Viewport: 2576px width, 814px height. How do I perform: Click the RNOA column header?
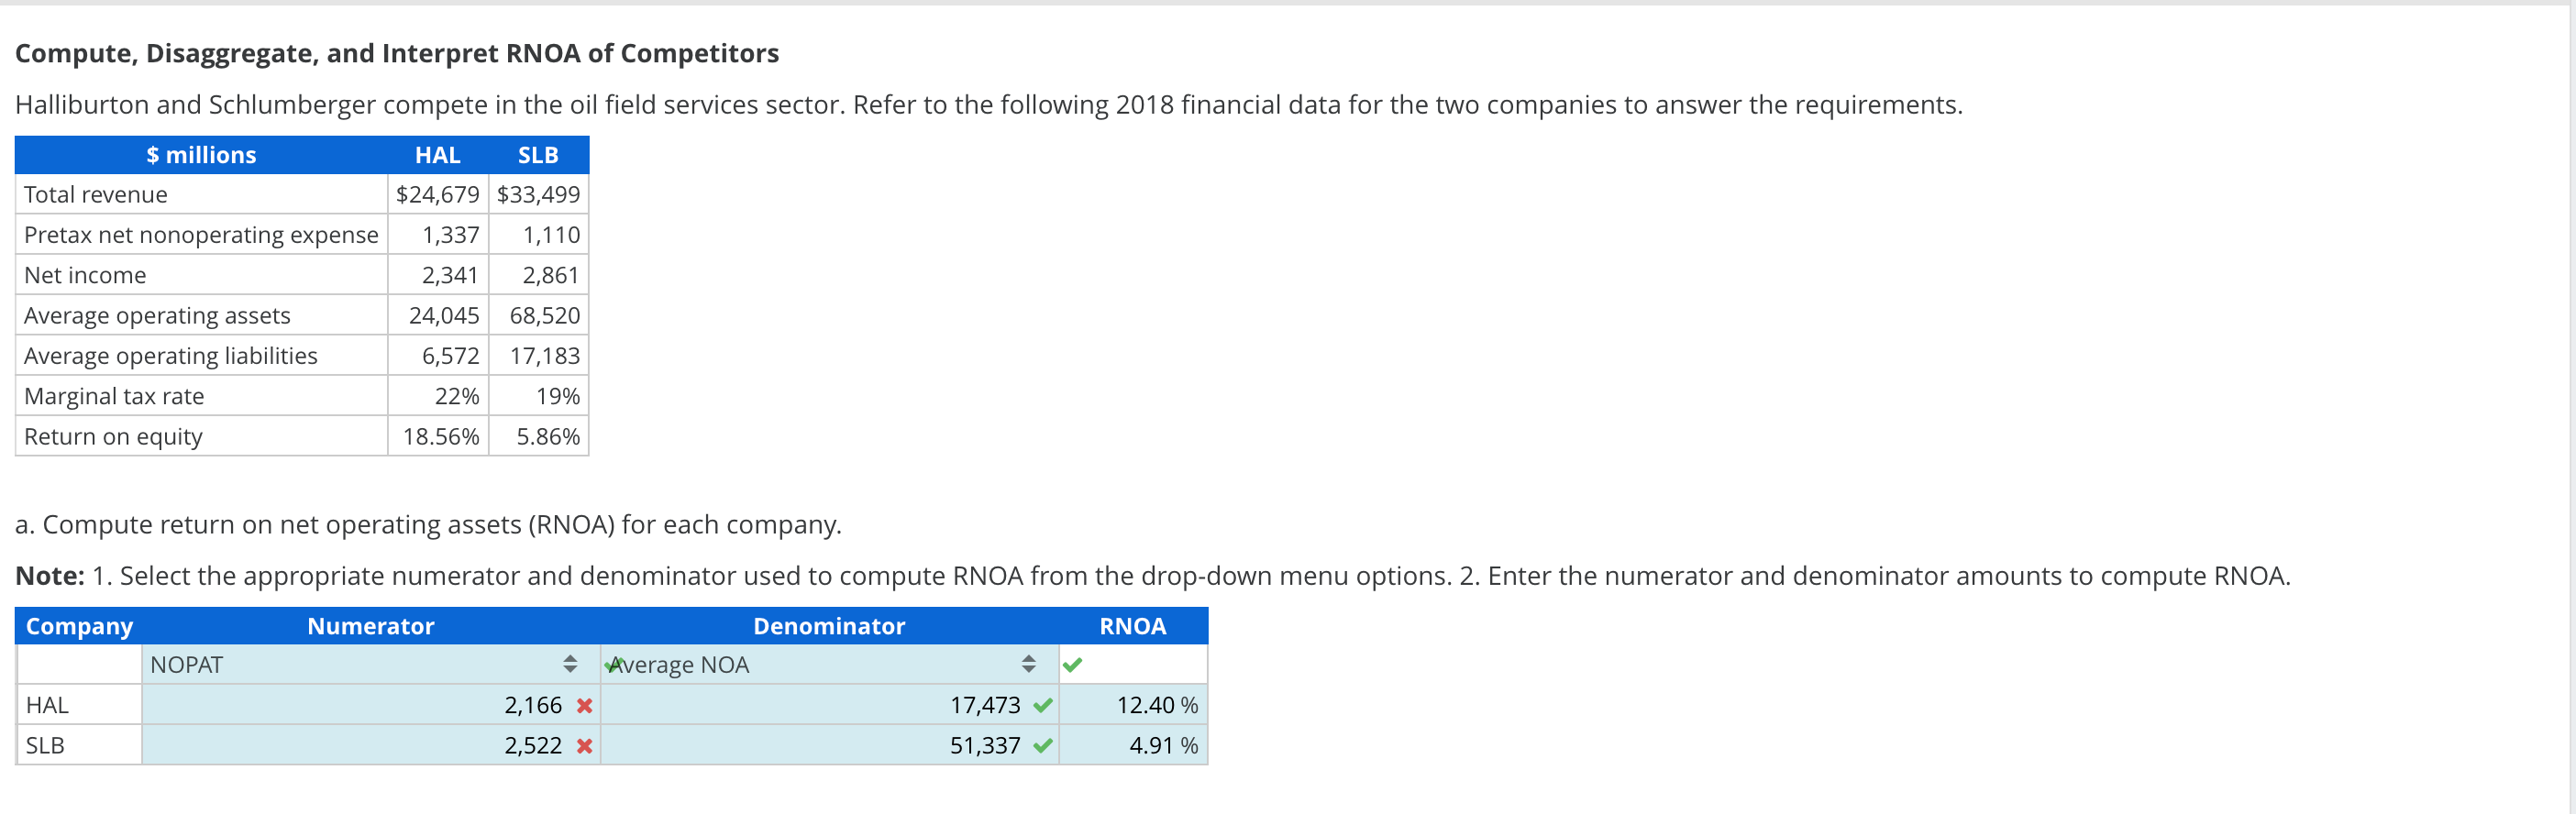click(x=1132, y=626)
